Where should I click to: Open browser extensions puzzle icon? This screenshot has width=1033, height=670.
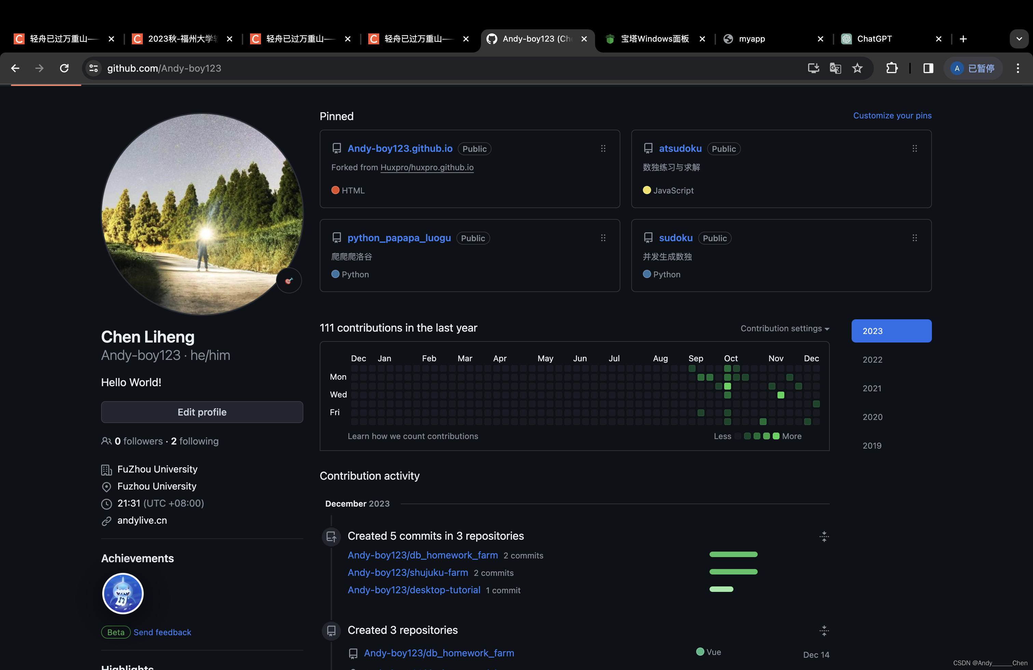click(x=892, y=68)
